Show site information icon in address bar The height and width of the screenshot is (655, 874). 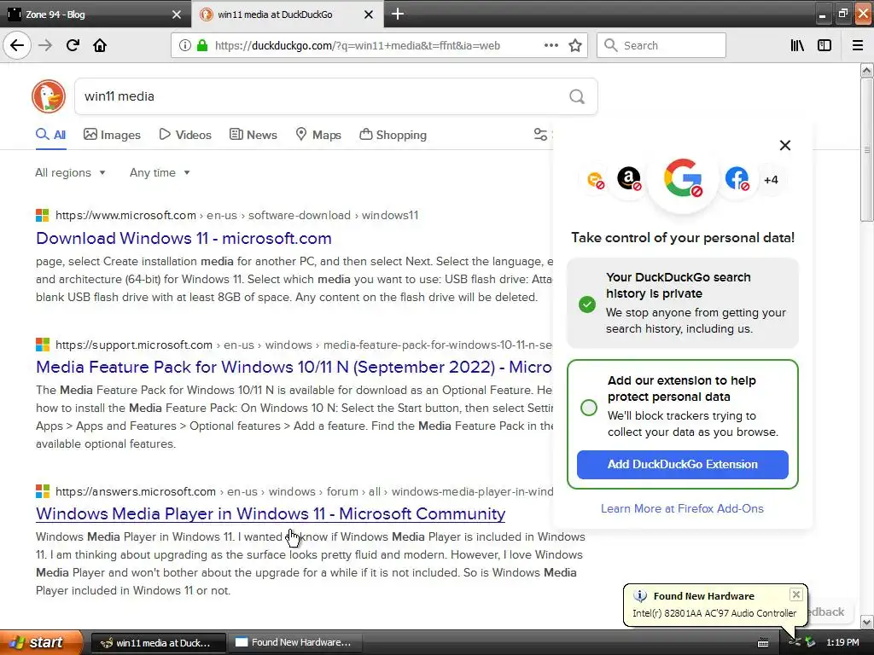[x=184, y=45]
